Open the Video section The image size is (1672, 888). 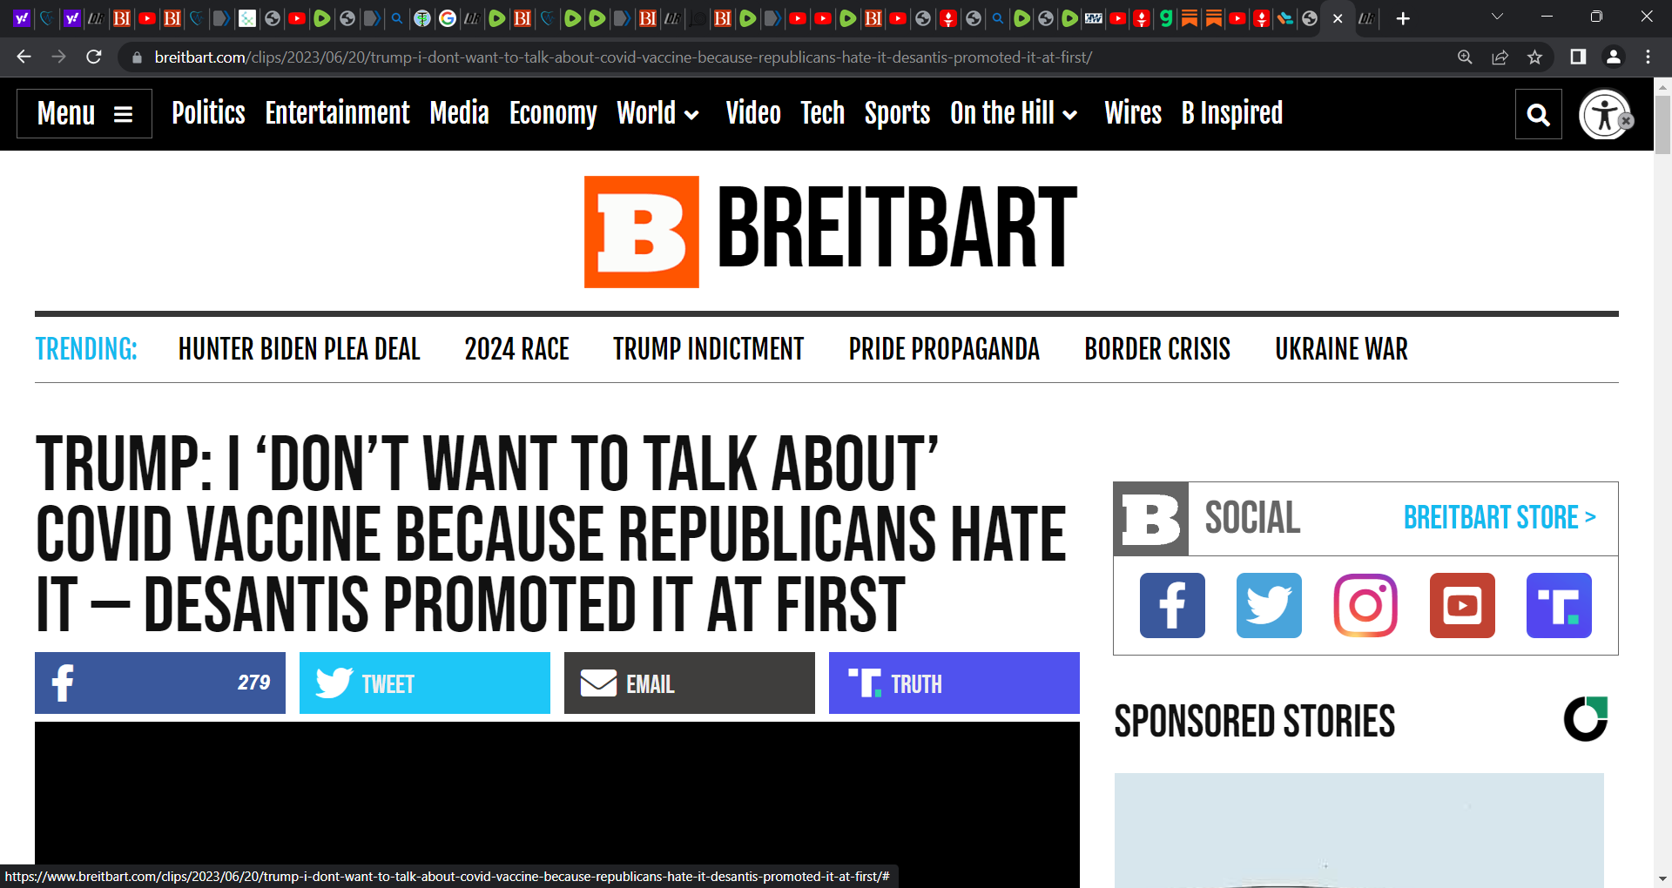pyautogui.click(x=753, y=113)
